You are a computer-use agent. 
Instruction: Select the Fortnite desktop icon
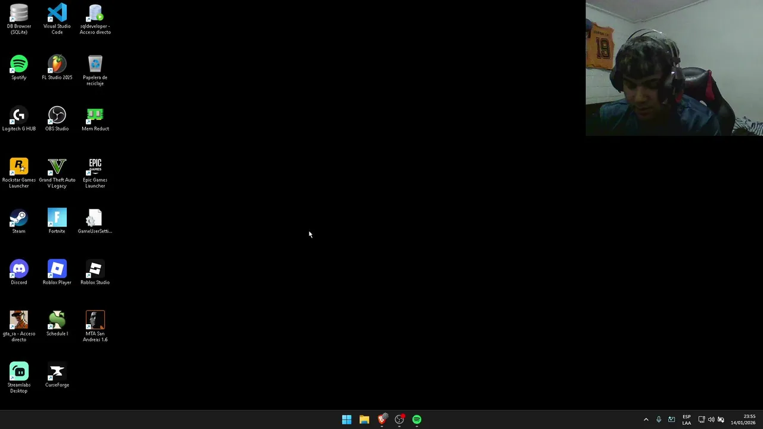57,222
